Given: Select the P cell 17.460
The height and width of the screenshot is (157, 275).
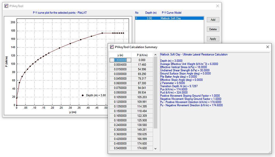Looking at the screenshot, I should 142,65.
